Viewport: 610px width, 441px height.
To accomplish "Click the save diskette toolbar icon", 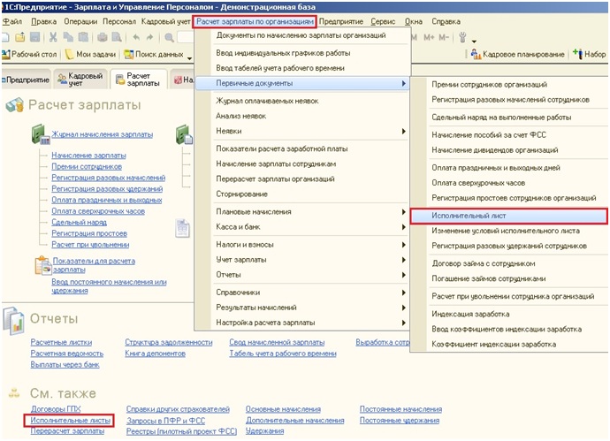I will click(x=35, y=37).
